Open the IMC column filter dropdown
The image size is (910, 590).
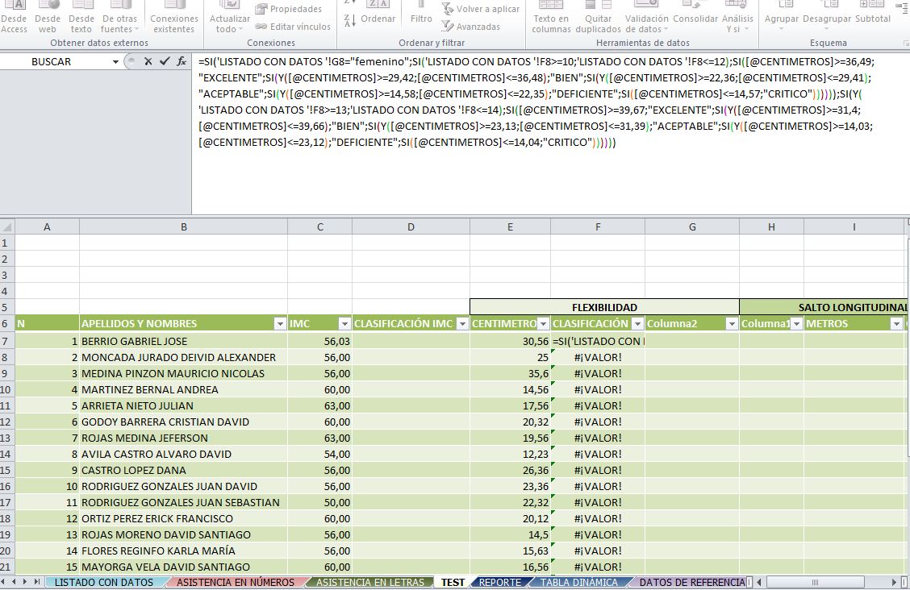click(344, 324)
